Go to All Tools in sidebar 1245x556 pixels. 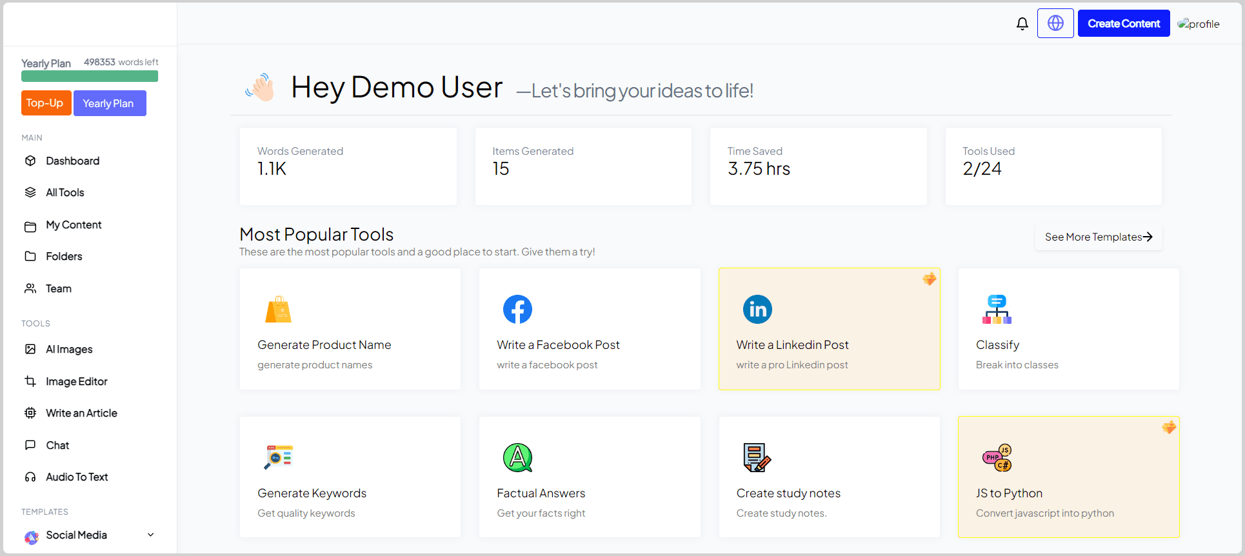65,192
